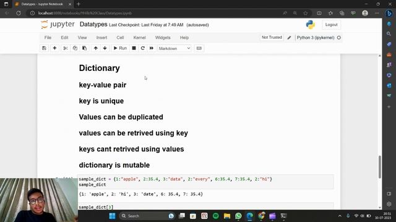Open the sidebar settings gear icon

tap(389, 204)
